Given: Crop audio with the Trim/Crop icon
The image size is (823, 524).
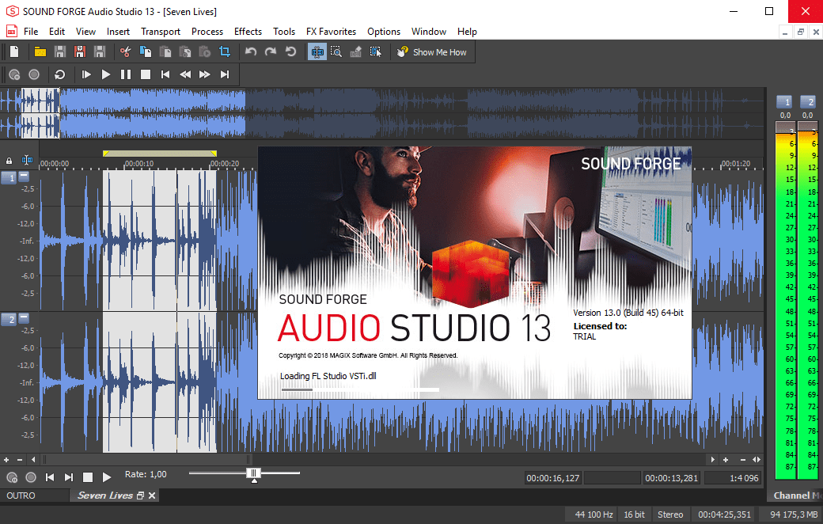Looking at the screenshot, I should (x=225, y=51).
